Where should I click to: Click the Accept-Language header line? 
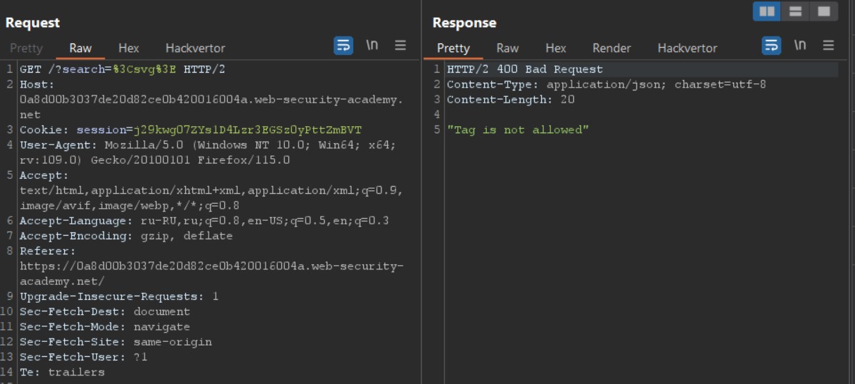(204, 220)
